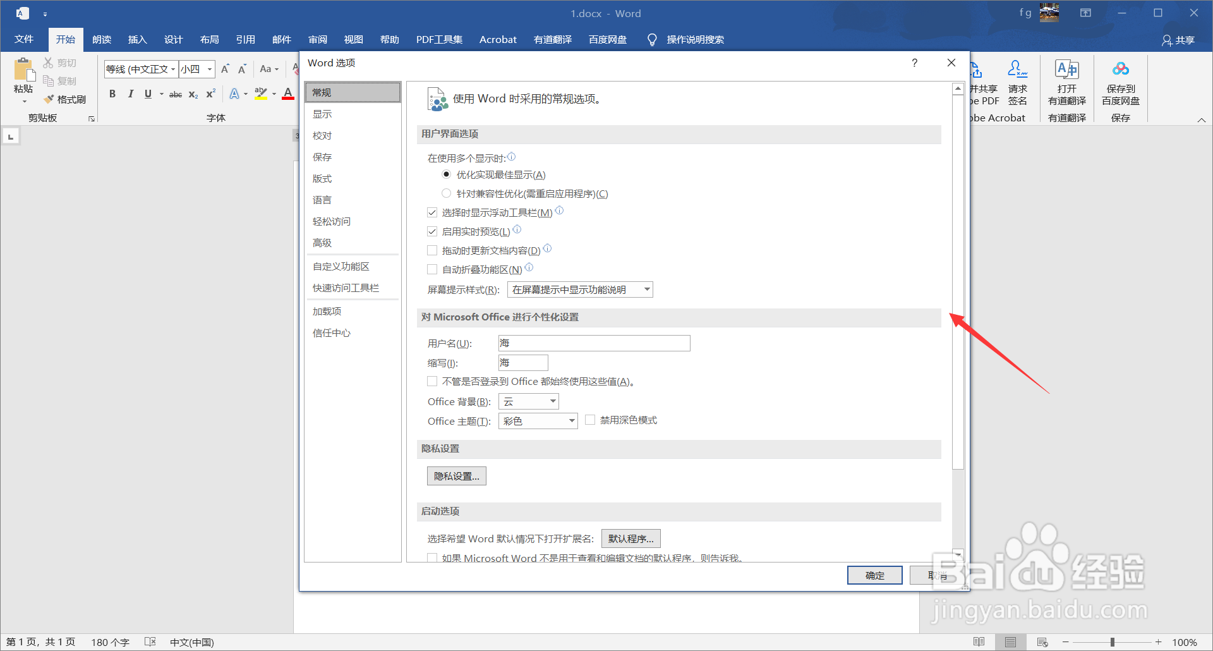Select the Format Painter brush
Viewport: 1213px width, 651px height.
click(x=49, y=99)
